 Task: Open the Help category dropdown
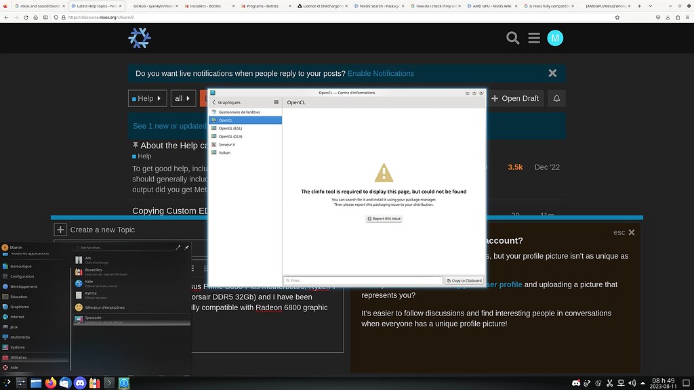147,98
